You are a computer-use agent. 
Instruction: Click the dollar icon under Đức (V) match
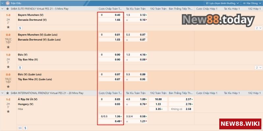(20, 67)
